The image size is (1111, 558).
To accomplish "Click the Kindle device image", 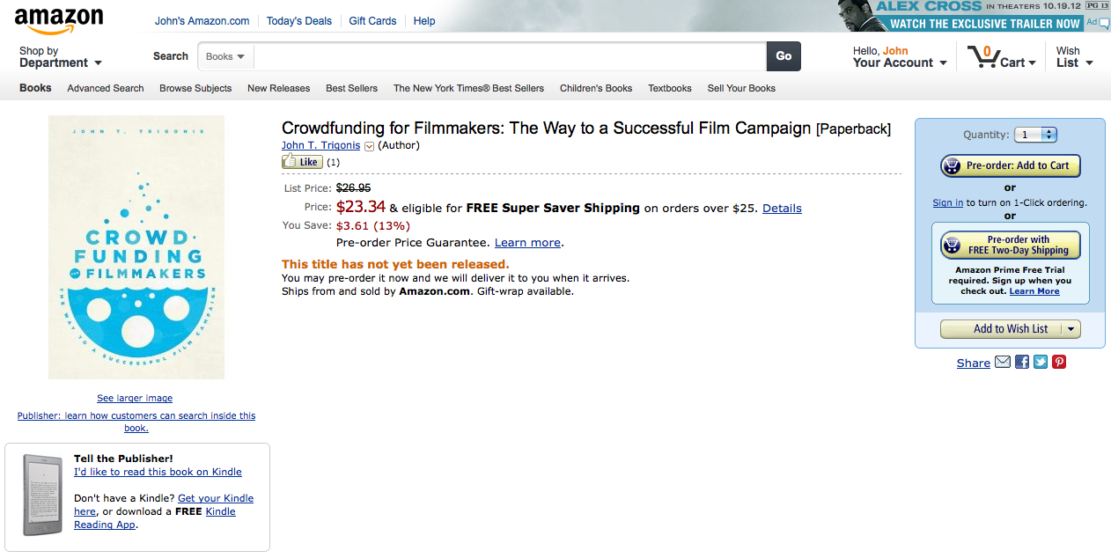I will point(42,496).
